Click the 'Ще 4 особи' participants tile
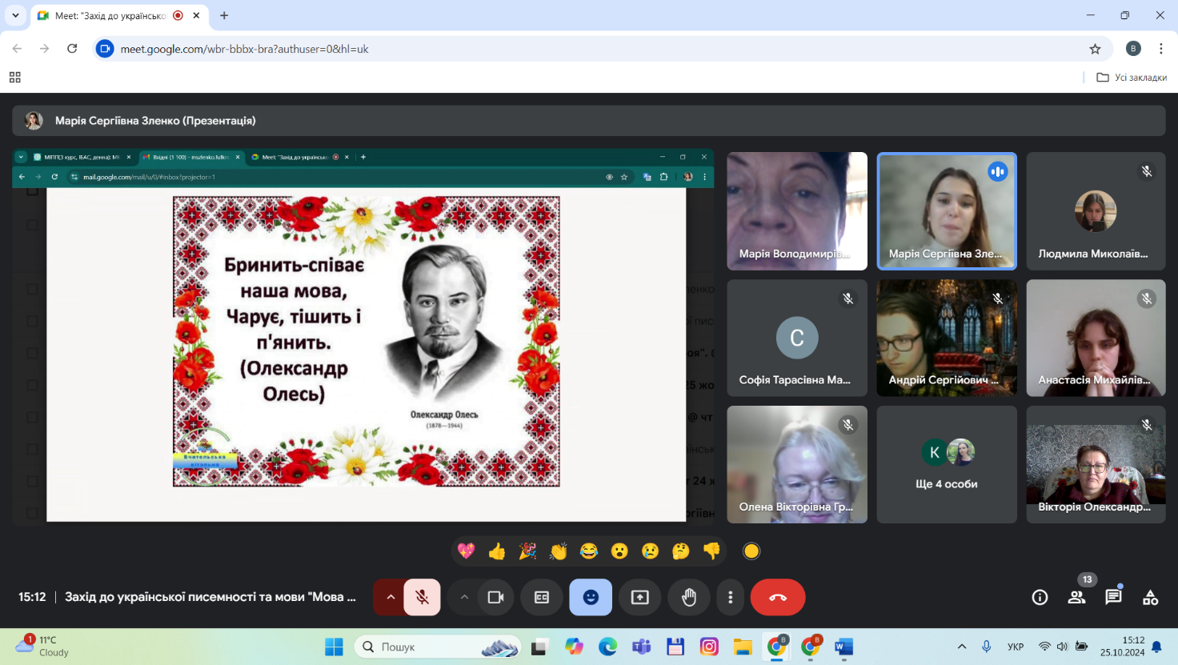Viewport: 1178px width, 665px height. (946, 464)
